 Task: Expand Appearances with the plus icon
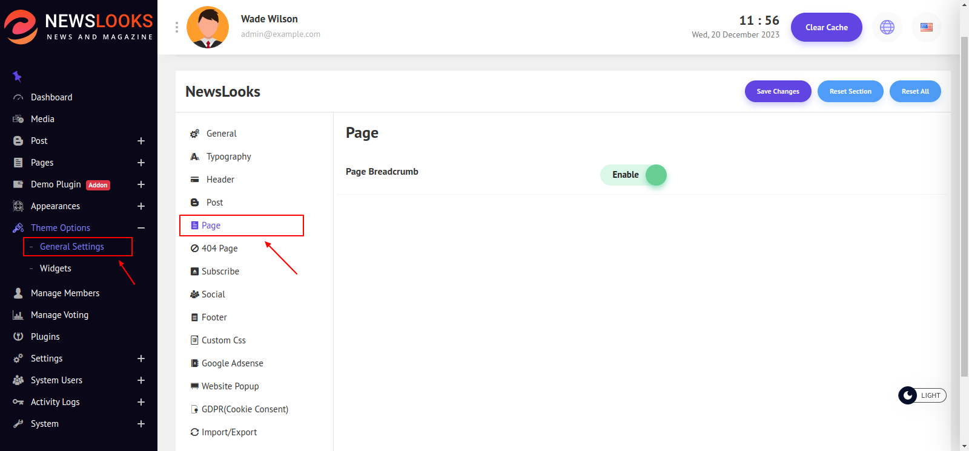[141, 206]
